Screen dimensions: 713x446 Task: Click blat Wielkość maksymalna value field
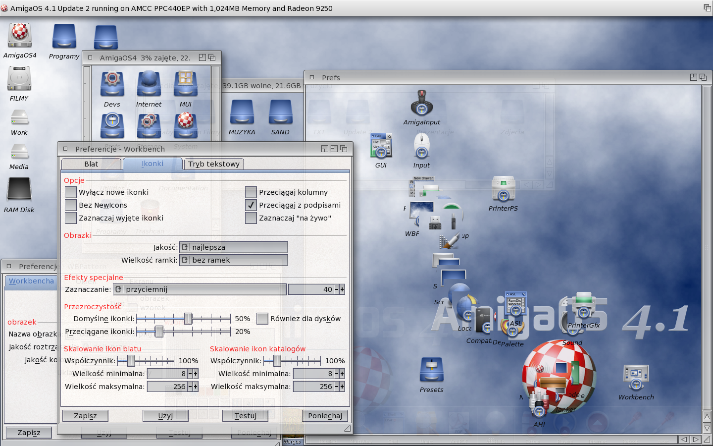(x=167, y=387)
